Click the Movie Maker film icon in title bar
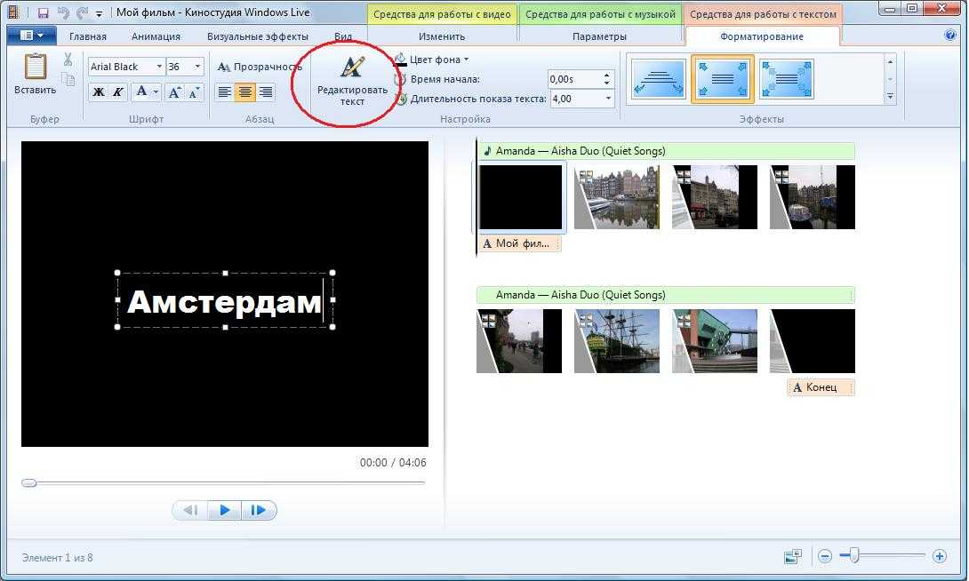Image resolution: width=969 pixels, height=581 pixels. click(x=13, y=12)
